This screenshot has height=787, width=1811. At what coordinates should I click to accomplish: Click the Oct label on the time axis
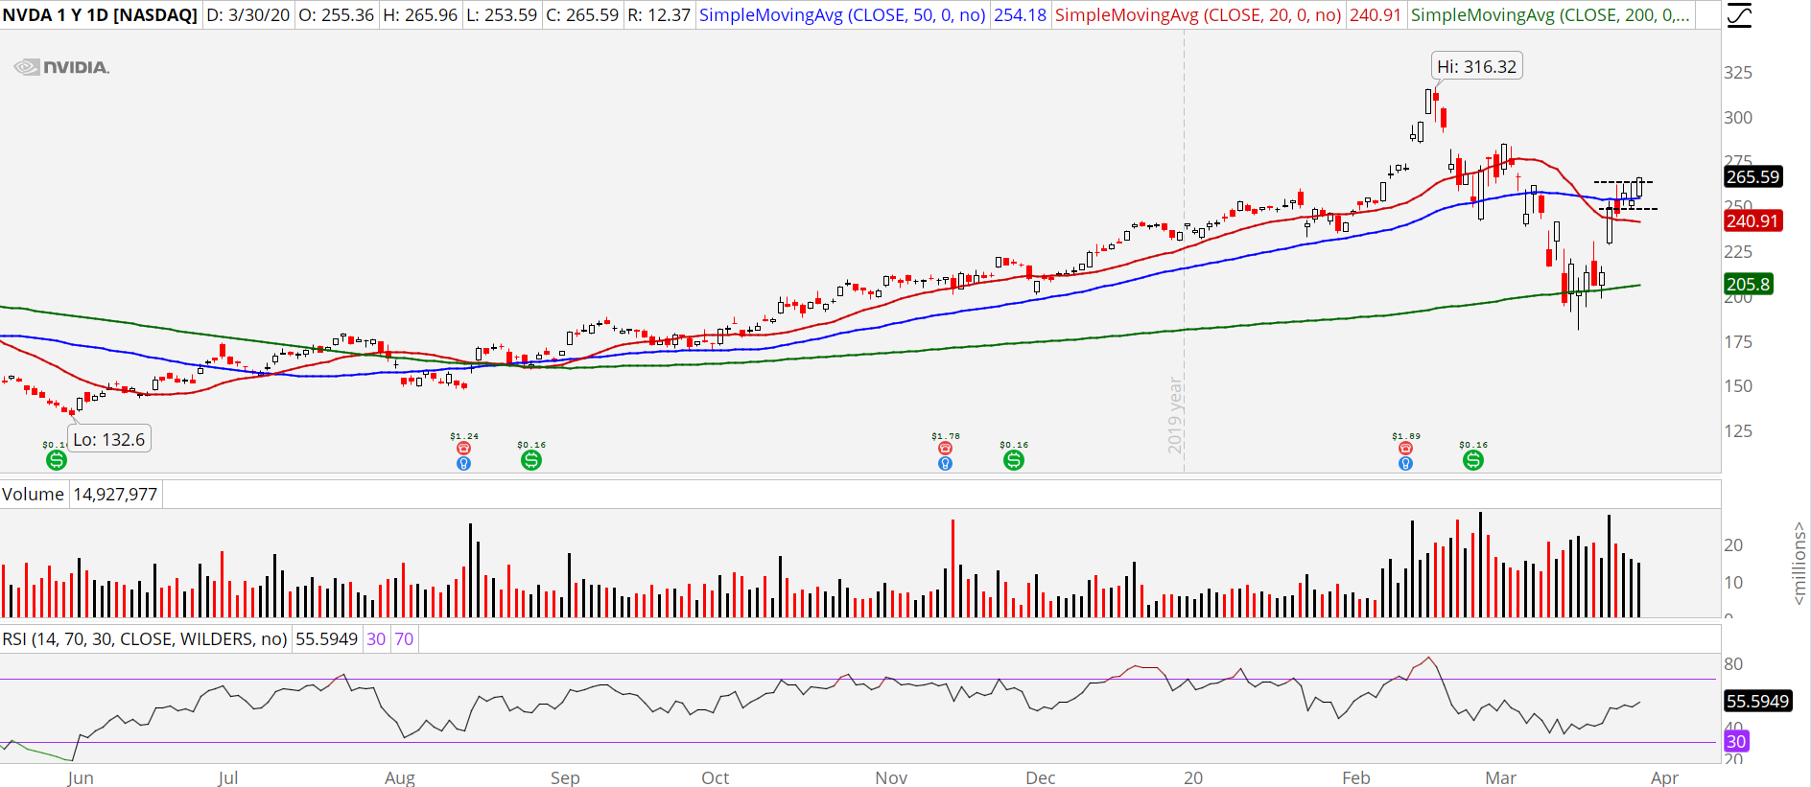(x=716, y=777)
